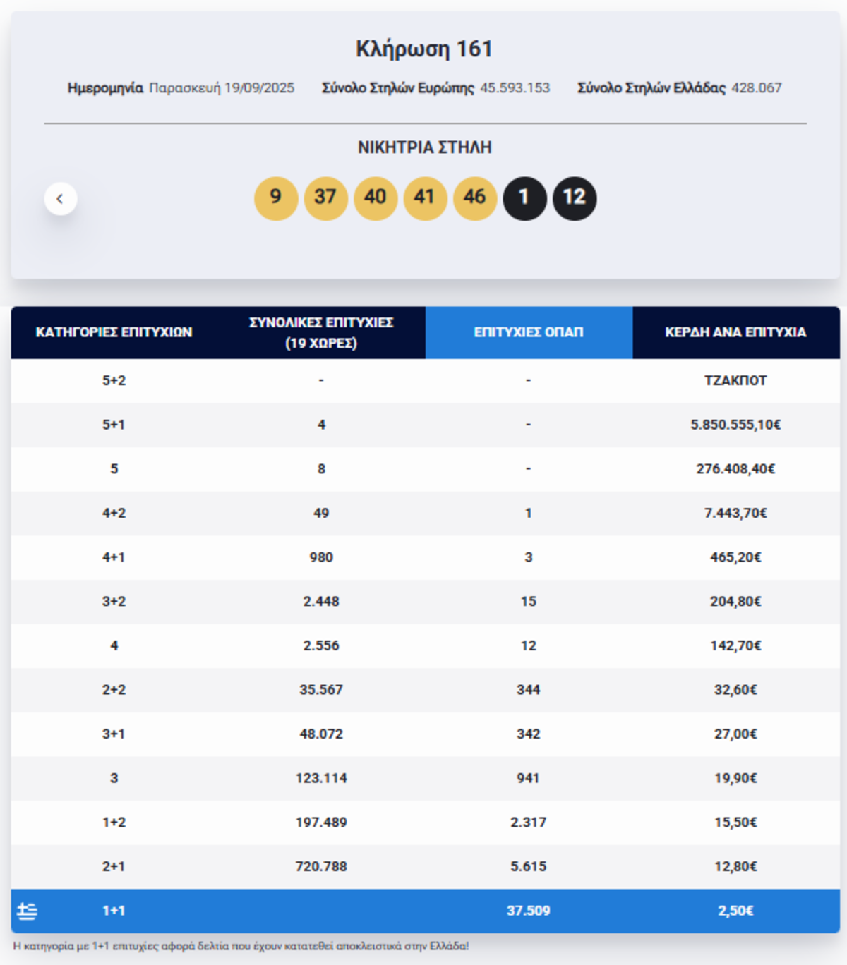
Task: Click the ΚΕΡΔΗ ΑΝΑ ΕΠΙΤΥΧΙΑ column header
Action: (736, 332)
